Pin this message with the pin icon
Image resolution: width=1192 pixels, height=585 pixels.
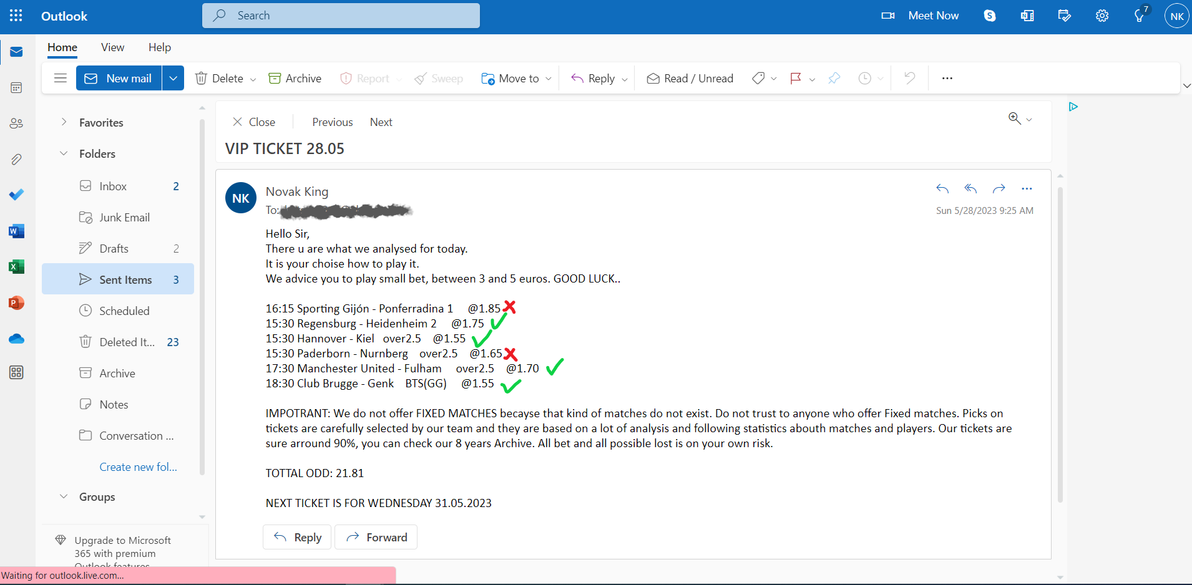point(834,78)
